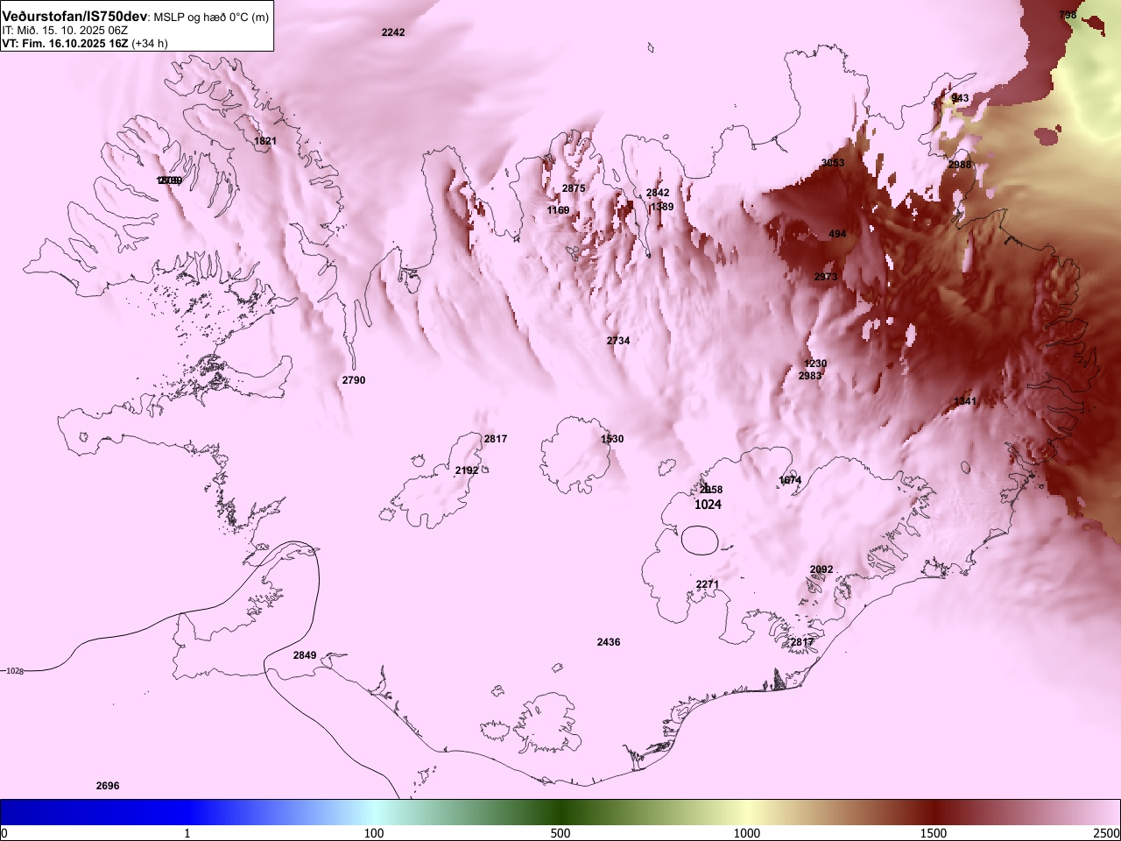Click the 2242 height label
The image size is (1121, 841).
click(x=393, y=32)
